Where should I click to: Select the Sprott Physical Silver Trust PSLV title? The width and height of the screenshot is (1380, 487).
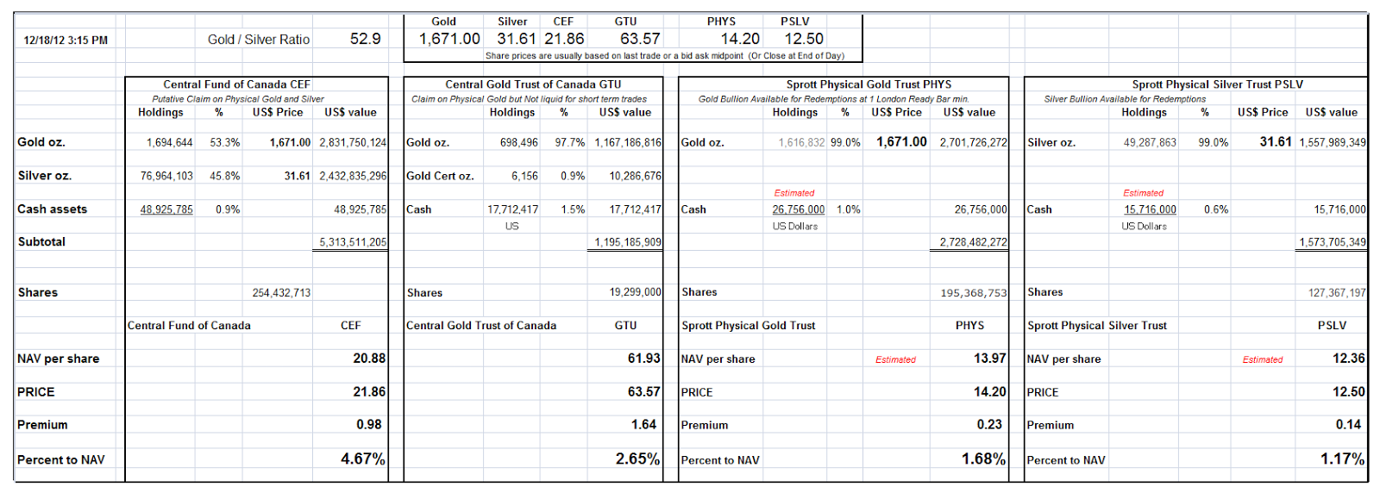pos(1218,84)
